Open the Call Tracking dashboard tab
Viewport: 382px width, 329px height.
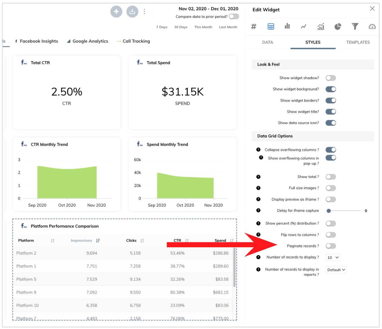tap(133, 41)
